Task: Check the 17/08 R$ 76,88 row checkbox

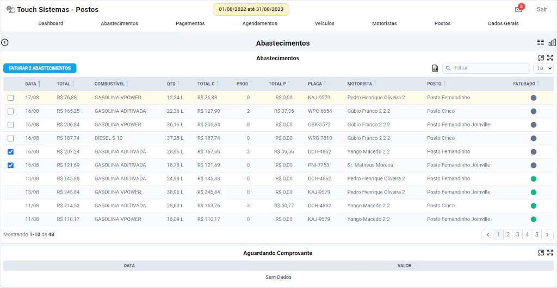Action: click(x=11, y=98)
